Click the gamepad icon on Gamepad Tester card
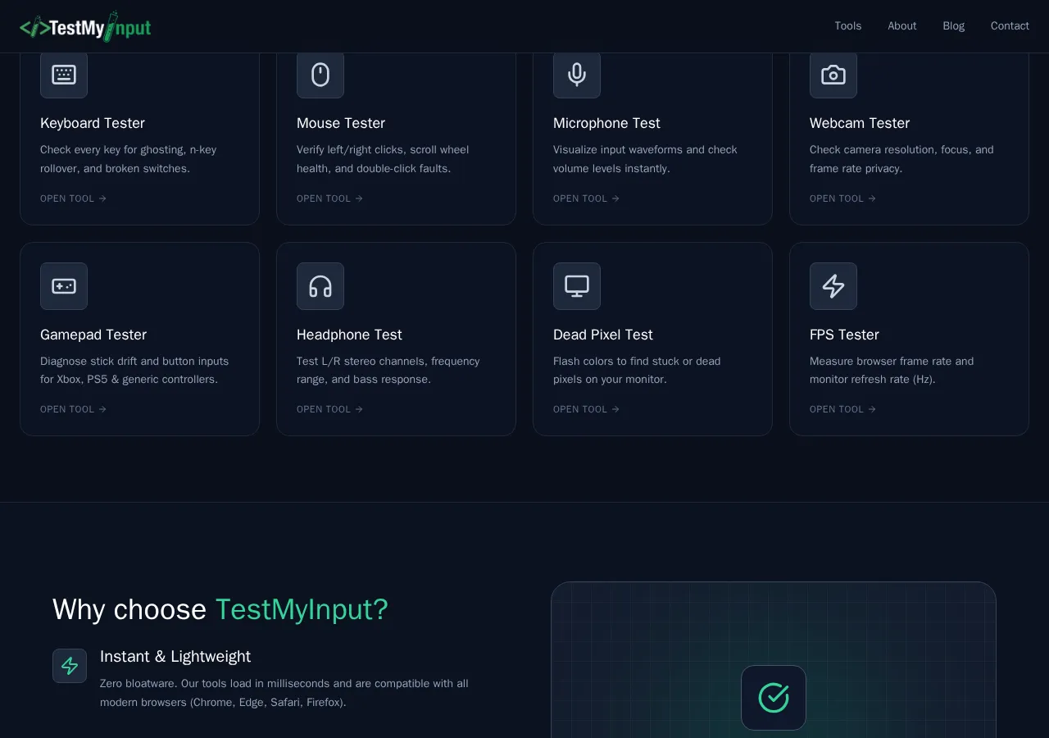 point(64,286)
